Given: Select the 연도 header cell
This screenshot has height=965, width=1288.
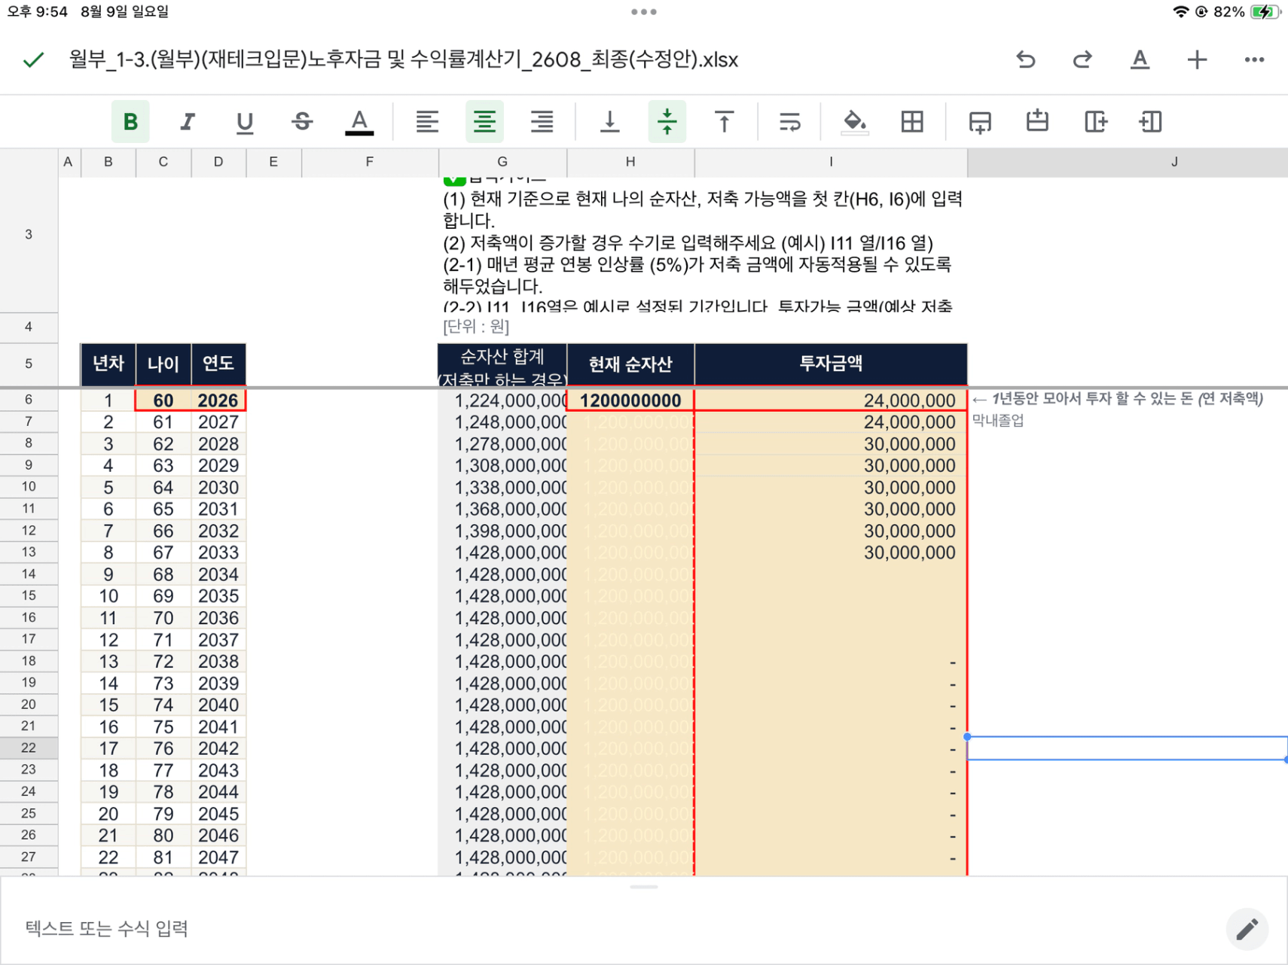Looking at the screenshot, I should [218, 364].
